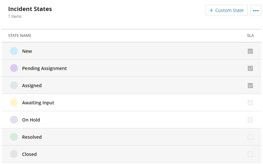Uncheck the SLA checkbox for New

(250, 51)
